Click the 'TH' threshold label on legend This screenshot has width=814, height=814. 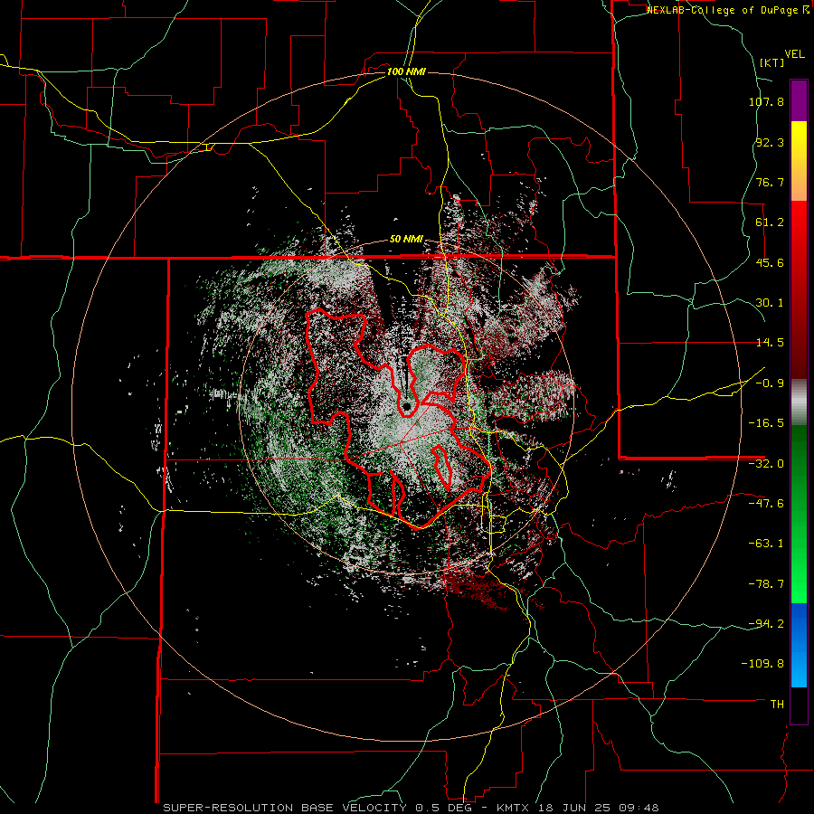[x=777, y=705]
